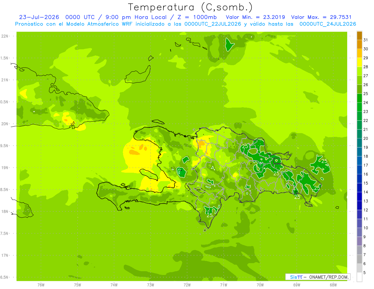The width and height of the screenshot is (374, 289).
Task: Click the '73W' longitude label
Action: point(151,285)
